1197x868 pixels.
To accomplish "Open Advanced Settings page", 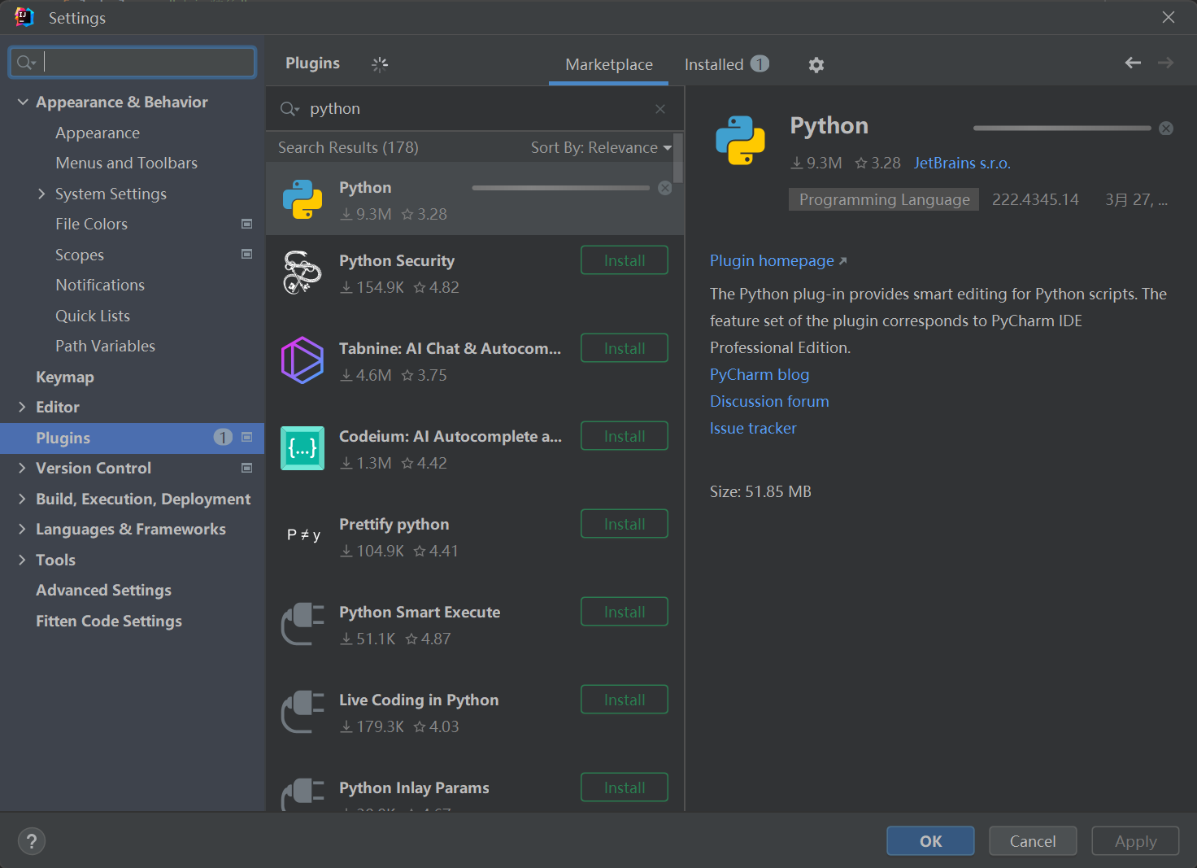I will point(103,590).
